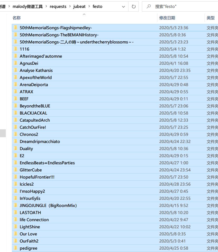Screen dimensions: 218x252
Task: Click the date 2020/4/28 23:56
Action: click(175, 184)
